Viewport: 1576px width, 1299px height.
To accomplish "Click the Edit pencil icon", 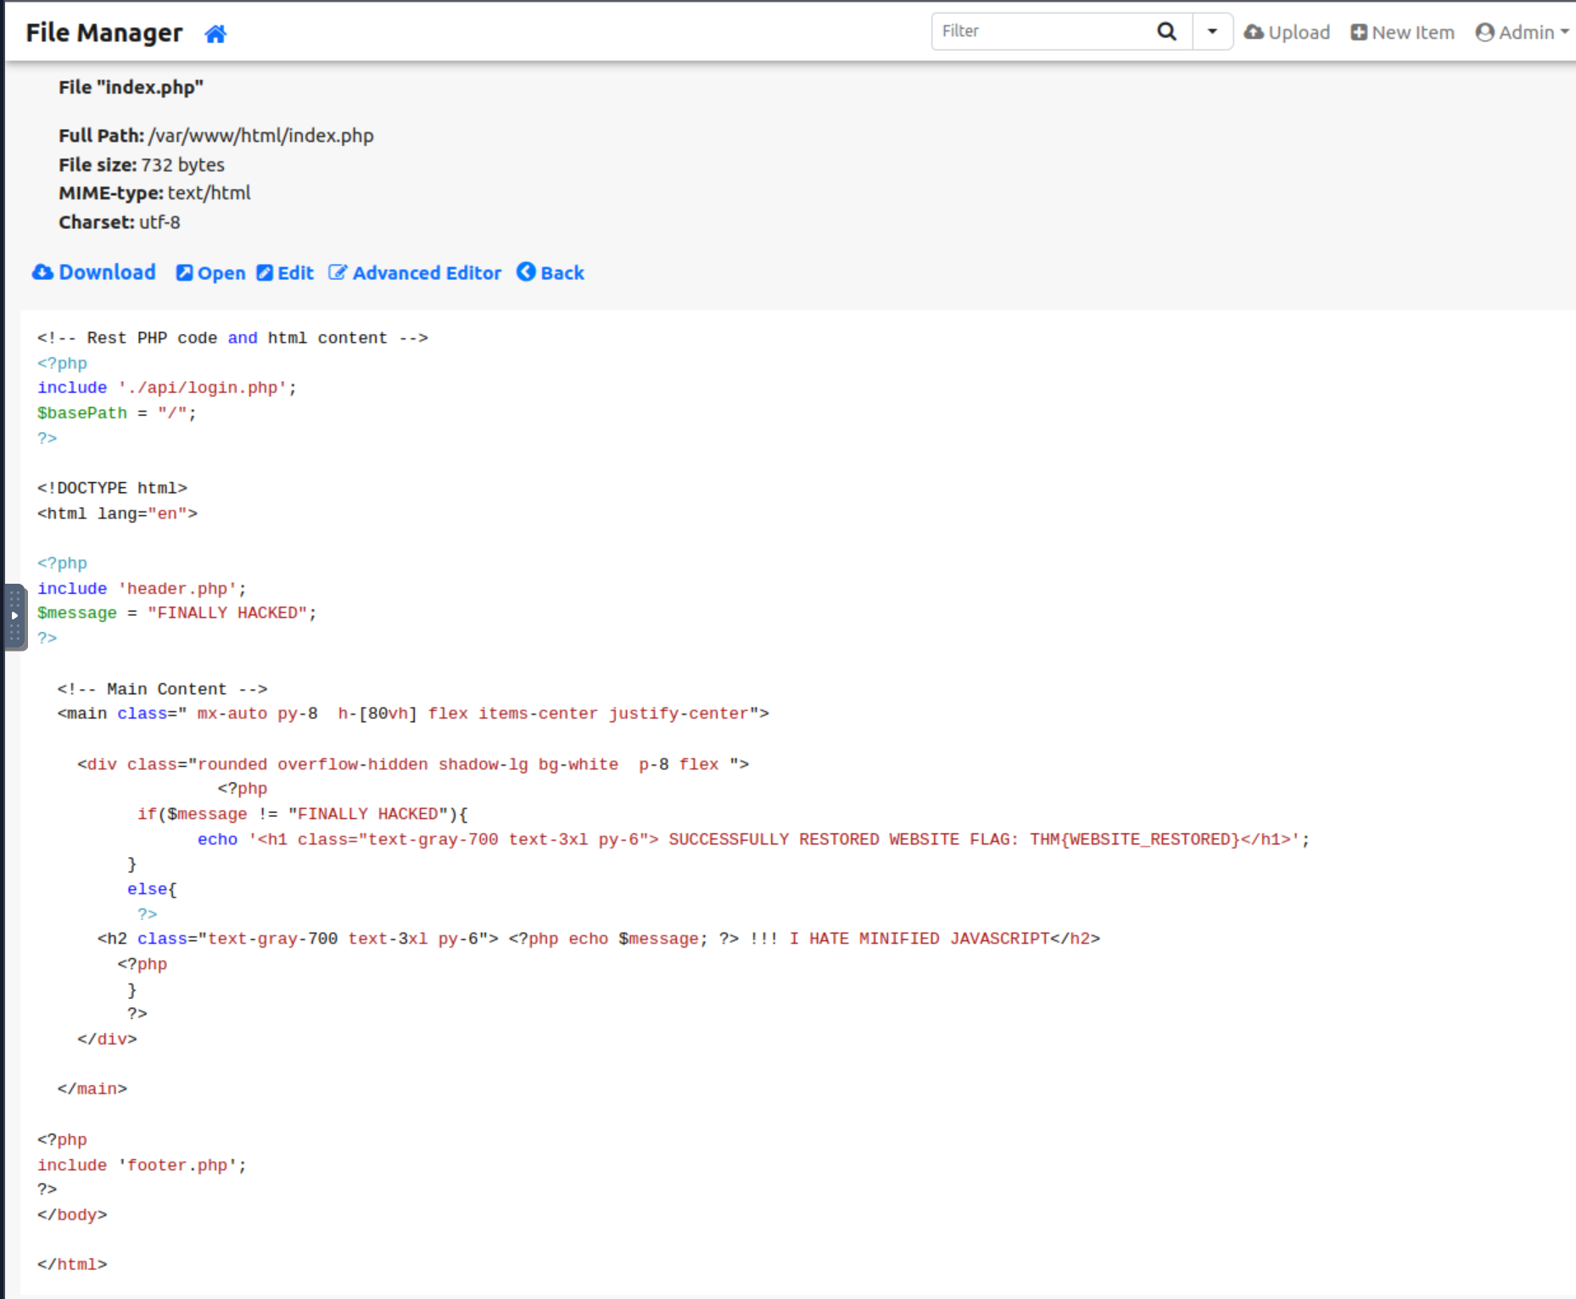I will click(x=265, y=273).
